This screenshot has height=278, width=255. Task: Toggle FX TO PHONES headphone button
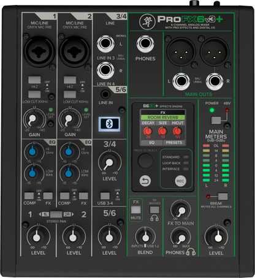pos(154,209)
